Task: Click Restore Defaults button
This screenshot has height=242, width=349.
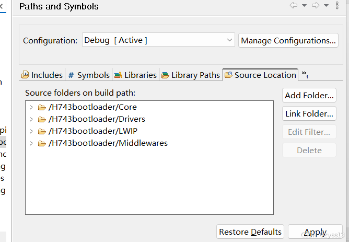Action: coord(250,232)
